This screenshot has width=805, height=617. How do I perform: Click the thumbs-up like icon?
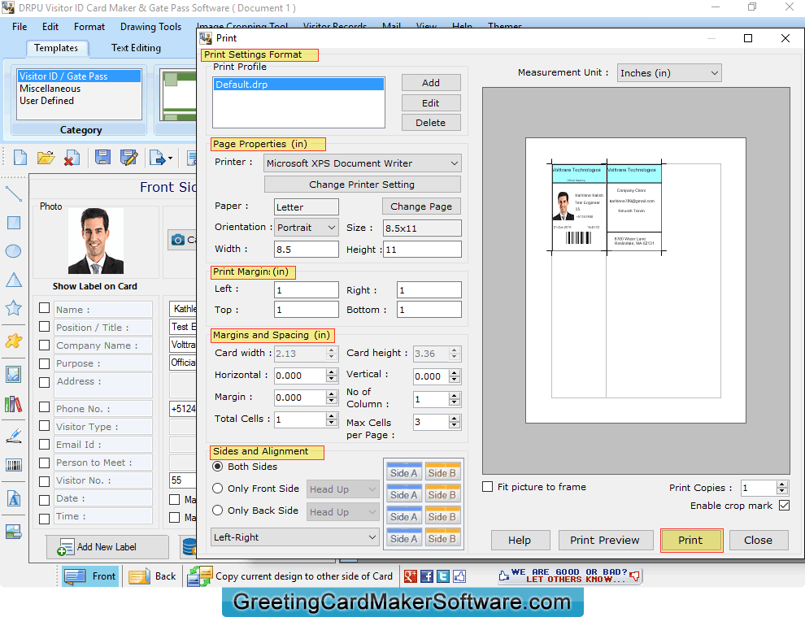[459, 576]
